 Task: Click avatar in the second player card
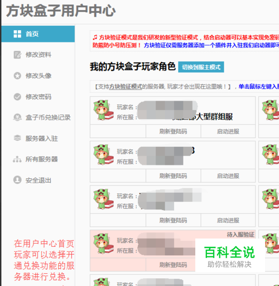click(103, 155)
